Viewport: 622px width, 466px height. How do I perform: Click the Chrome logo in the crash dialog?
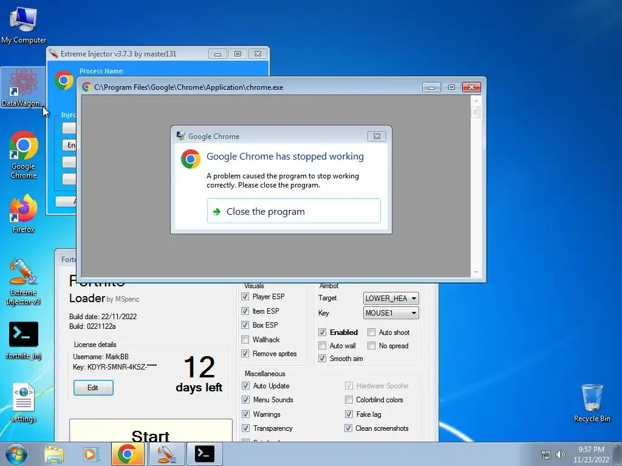(x=190, y=158)
